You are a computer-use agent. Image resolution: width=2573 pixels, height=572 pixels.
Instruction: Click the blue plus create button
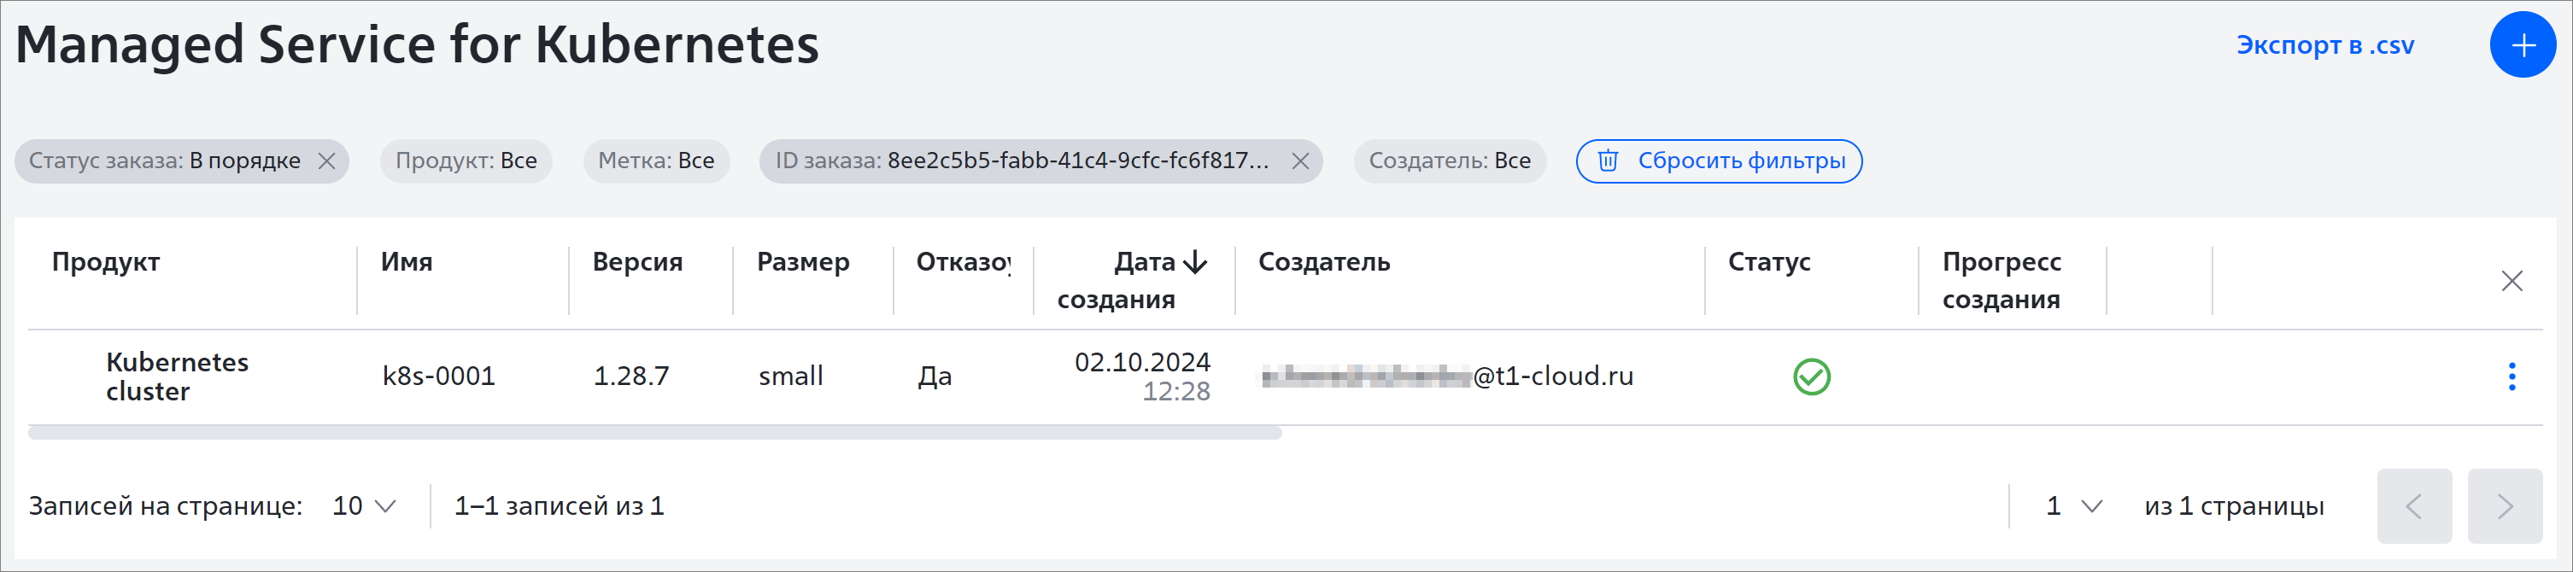pos(2522,45)
